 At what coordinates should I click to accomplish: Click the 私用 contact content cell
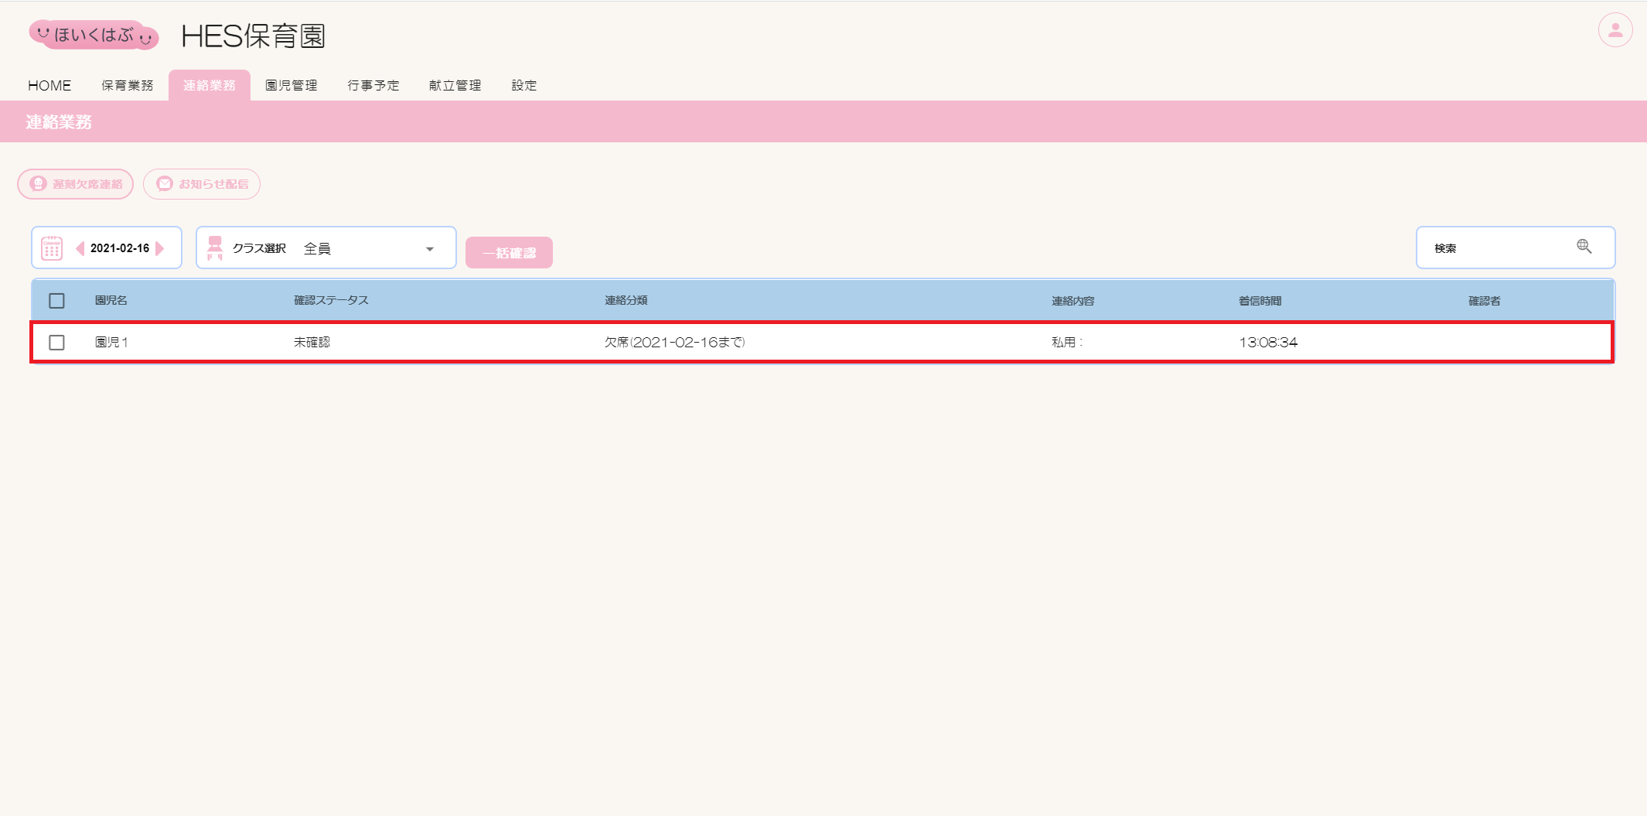1067,342
